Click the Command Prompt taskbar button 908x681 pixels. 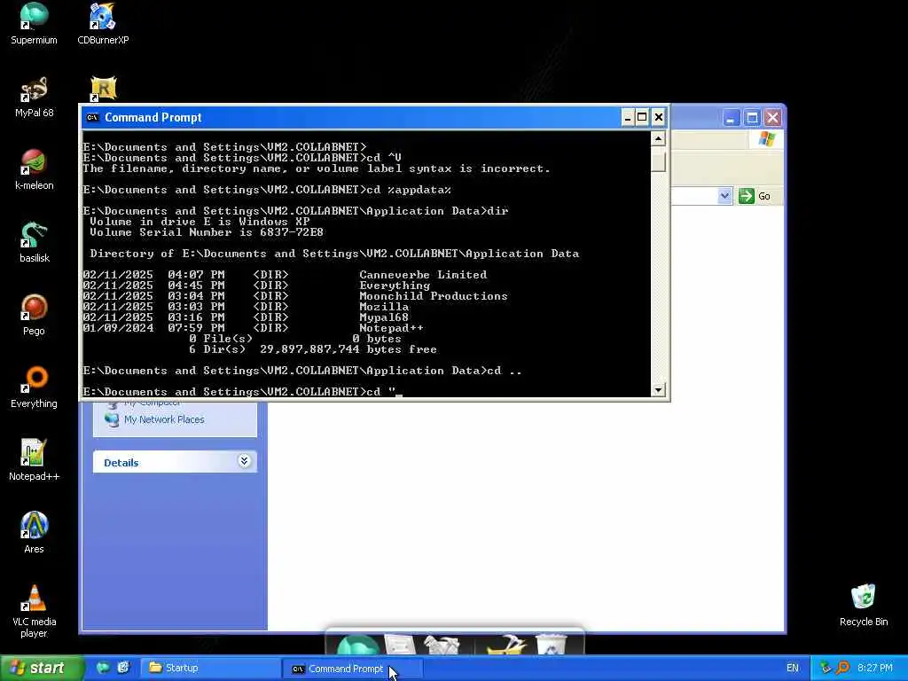coord(352,669)
